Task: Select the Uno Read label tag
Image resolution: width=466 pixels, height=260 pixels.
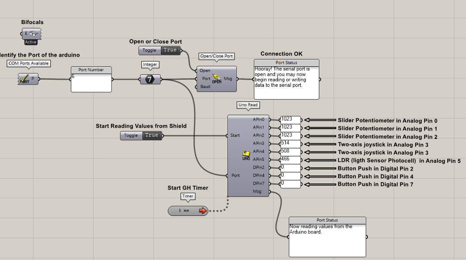Action: coord(248,105)
